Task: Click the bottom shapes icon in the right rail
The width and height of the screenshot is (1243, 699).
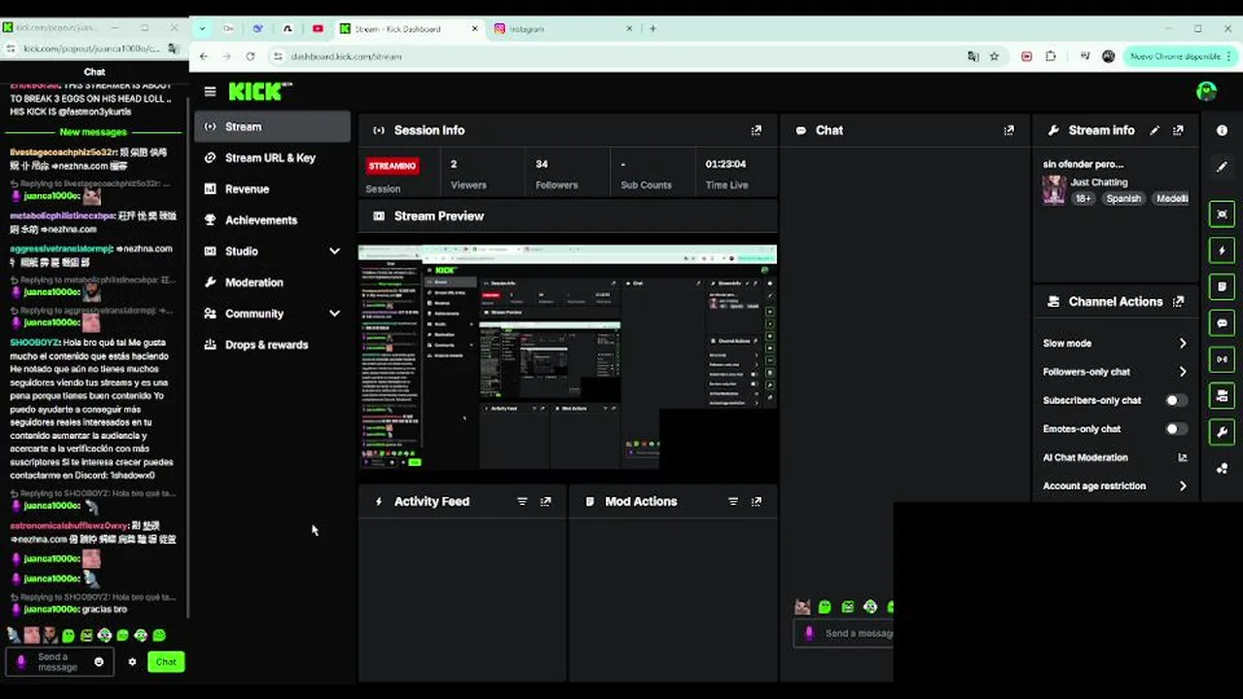Action: point(1222,469)
